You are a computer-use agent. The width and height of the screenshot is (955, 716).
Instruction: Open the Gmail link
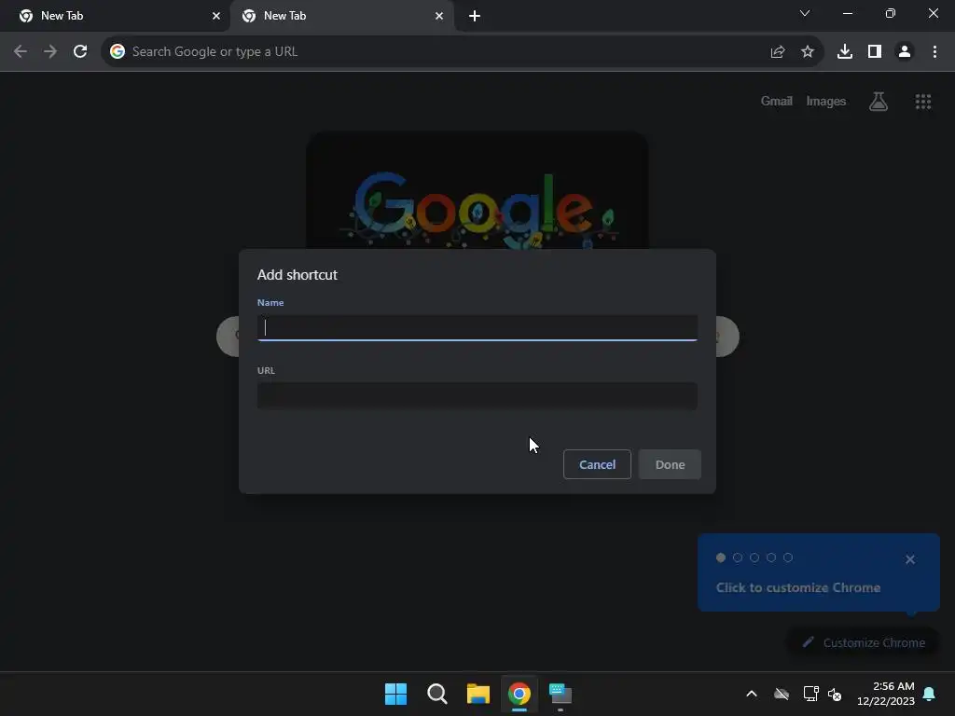777,101
